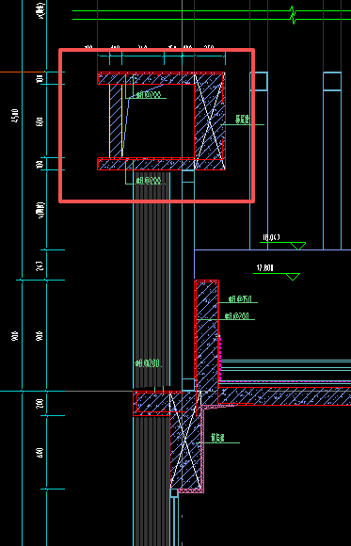Click the small hatched cantilever slab left of lower beam
The width and height of the screenshot is (351, 546).
(x=152, y=403)
